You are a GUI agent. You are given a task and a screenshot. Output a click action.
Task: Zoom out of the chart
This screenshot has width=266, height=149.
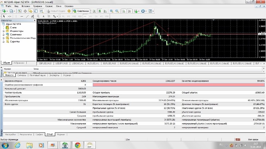click(x=117, y=11)
